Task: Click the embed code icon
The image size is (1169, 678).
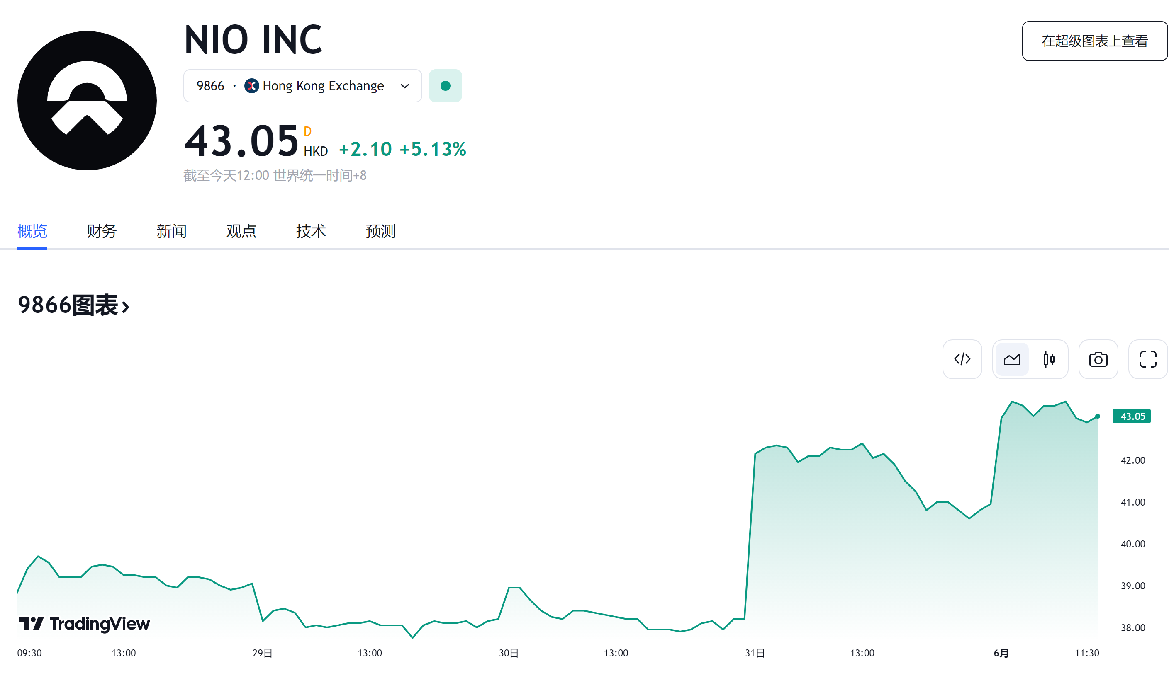Action: tap(962, 359)
